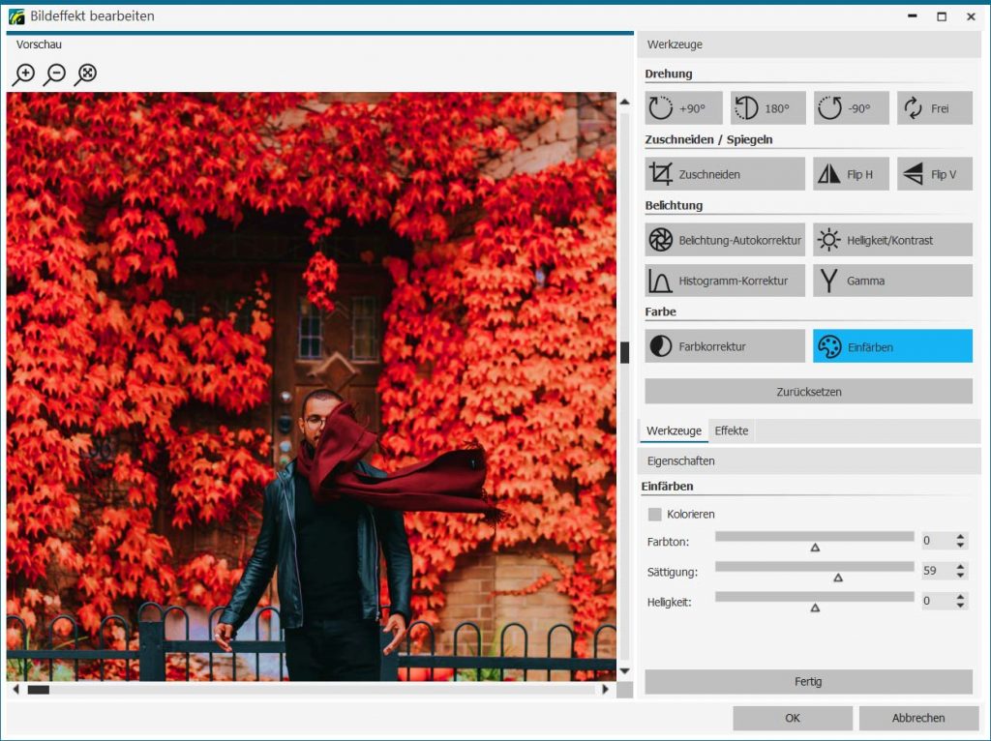Open the Gamma adjustment tool
The height and width of the screenshot is (741, 991).
(x=891, y=281)
